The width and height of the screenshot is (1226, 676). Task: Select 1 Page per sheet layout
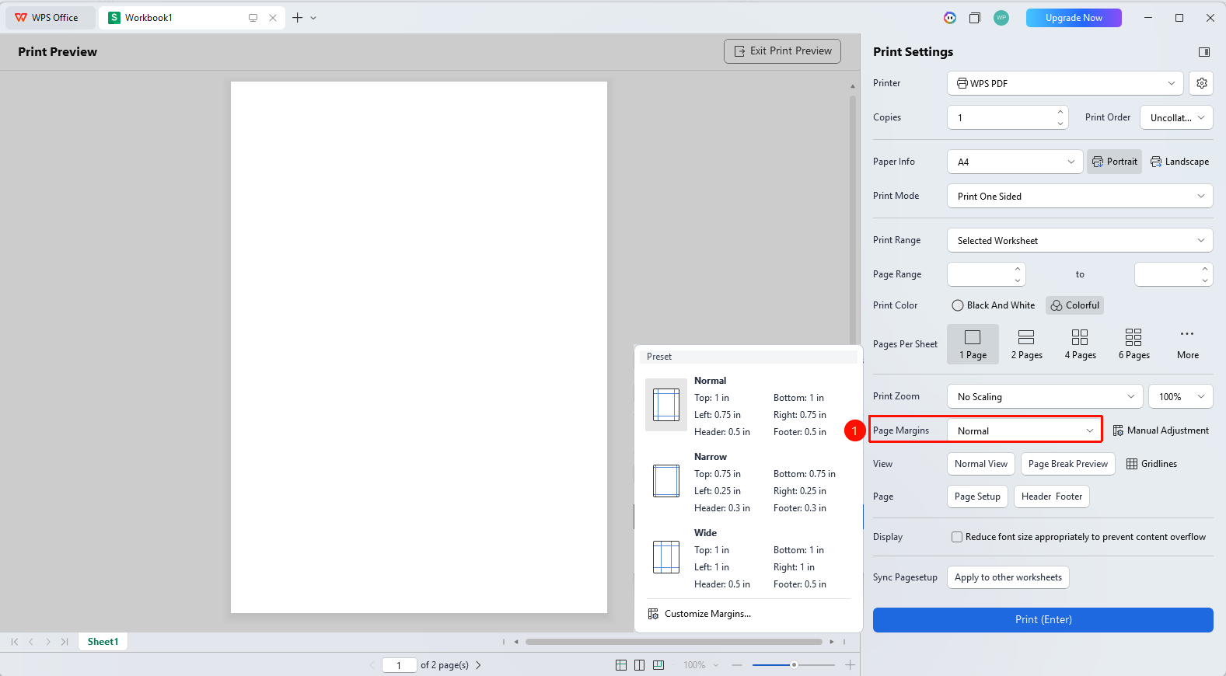tap(973, 344)
